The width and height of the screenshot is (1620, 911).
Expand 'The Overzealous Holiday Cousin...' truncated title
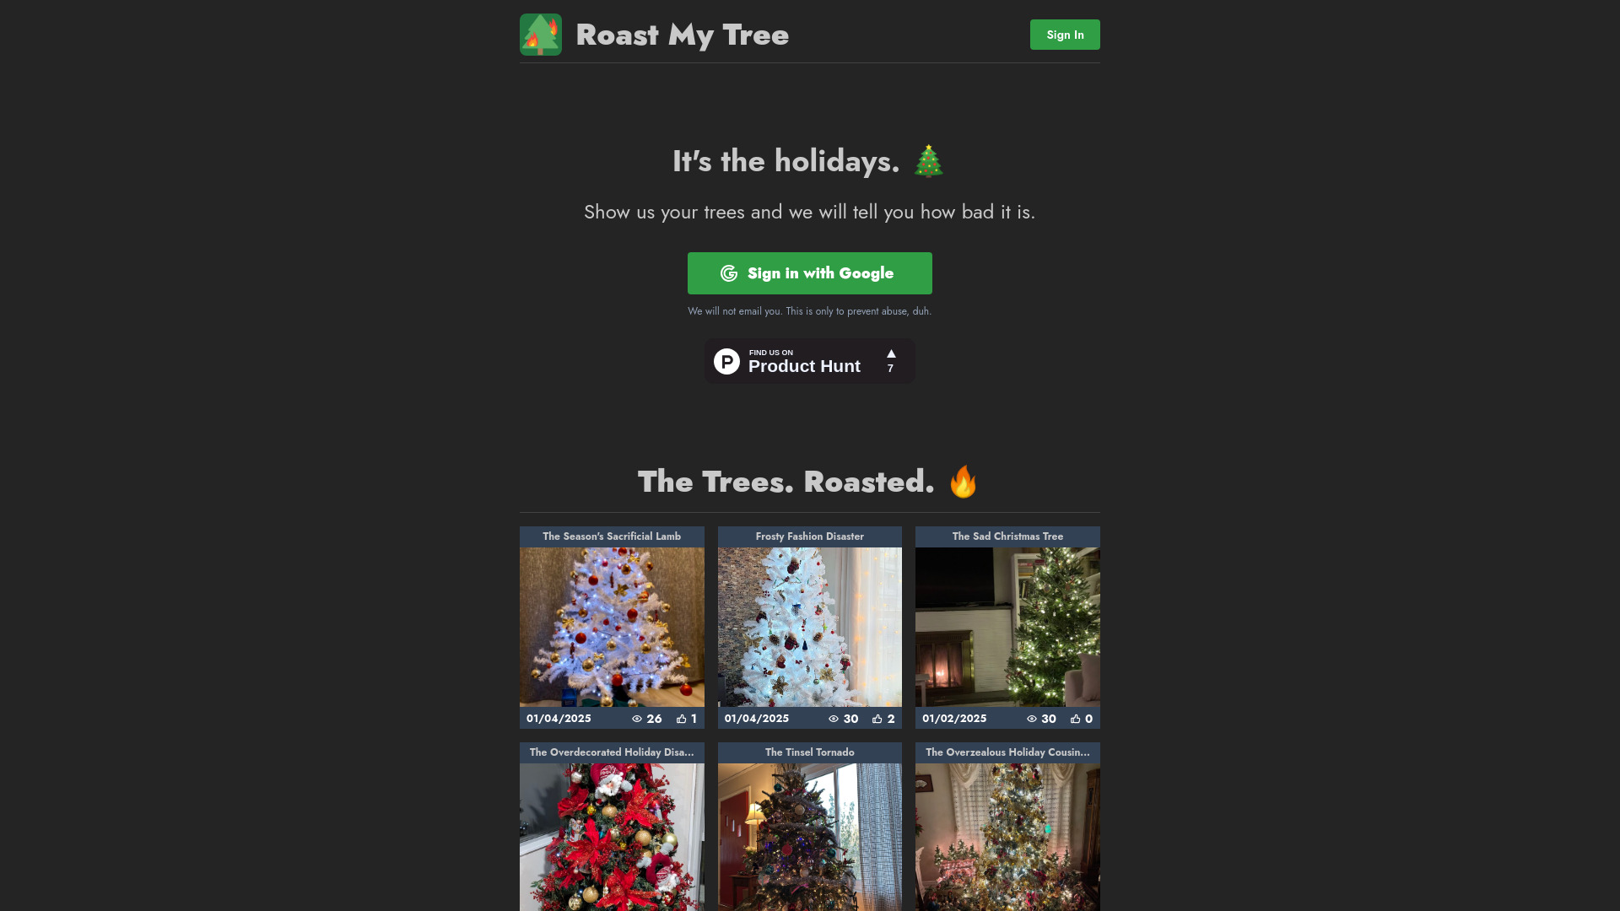[x=1007, y=752]
